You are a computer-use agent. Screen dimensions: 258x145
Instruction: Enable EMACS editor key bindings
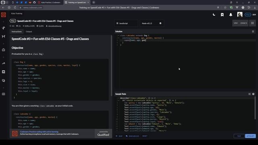(243, 23)
